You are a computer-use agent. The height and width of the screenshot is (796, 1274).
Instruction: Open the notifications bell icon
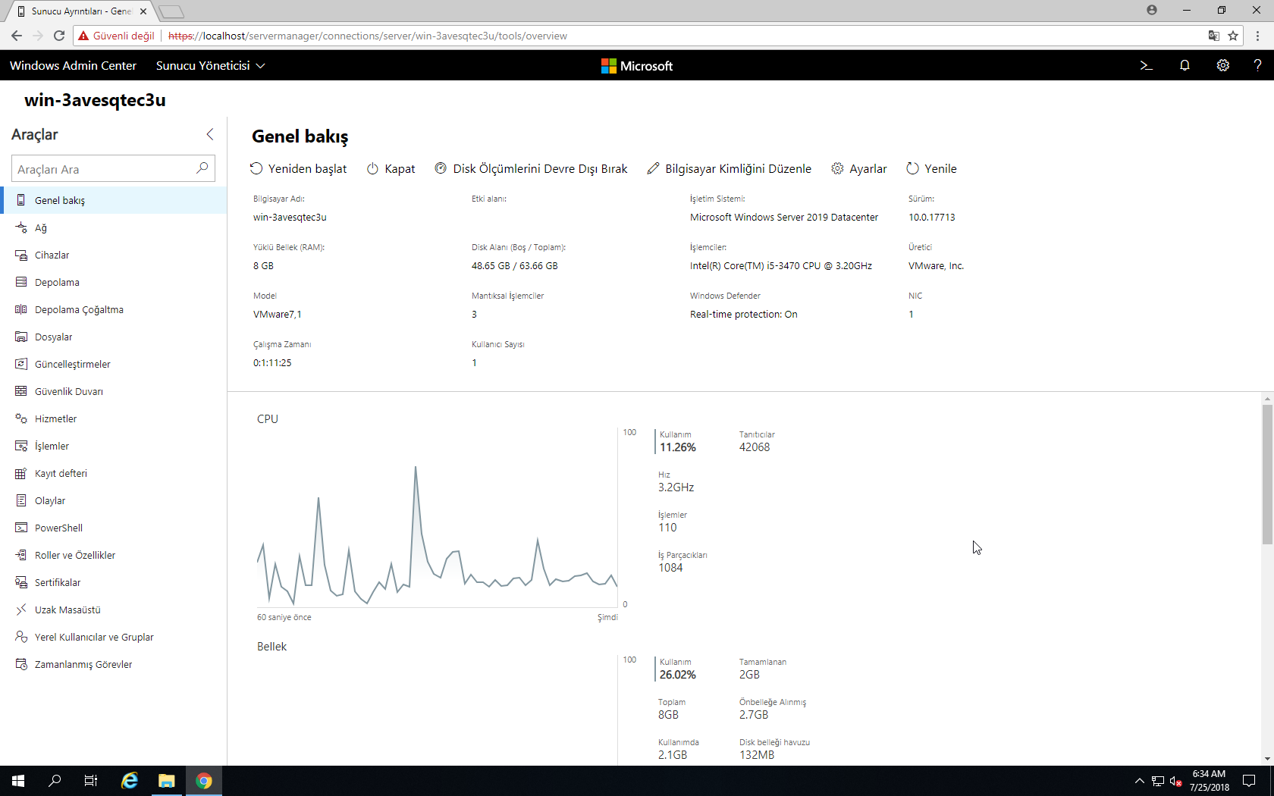pos(1185,66)
